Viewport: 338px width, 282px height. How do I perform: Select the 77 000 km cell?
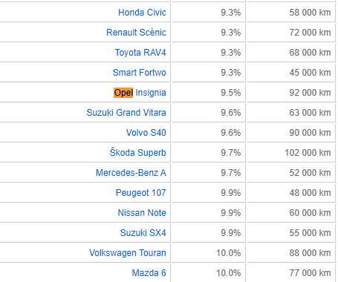(x=291, y=273)
